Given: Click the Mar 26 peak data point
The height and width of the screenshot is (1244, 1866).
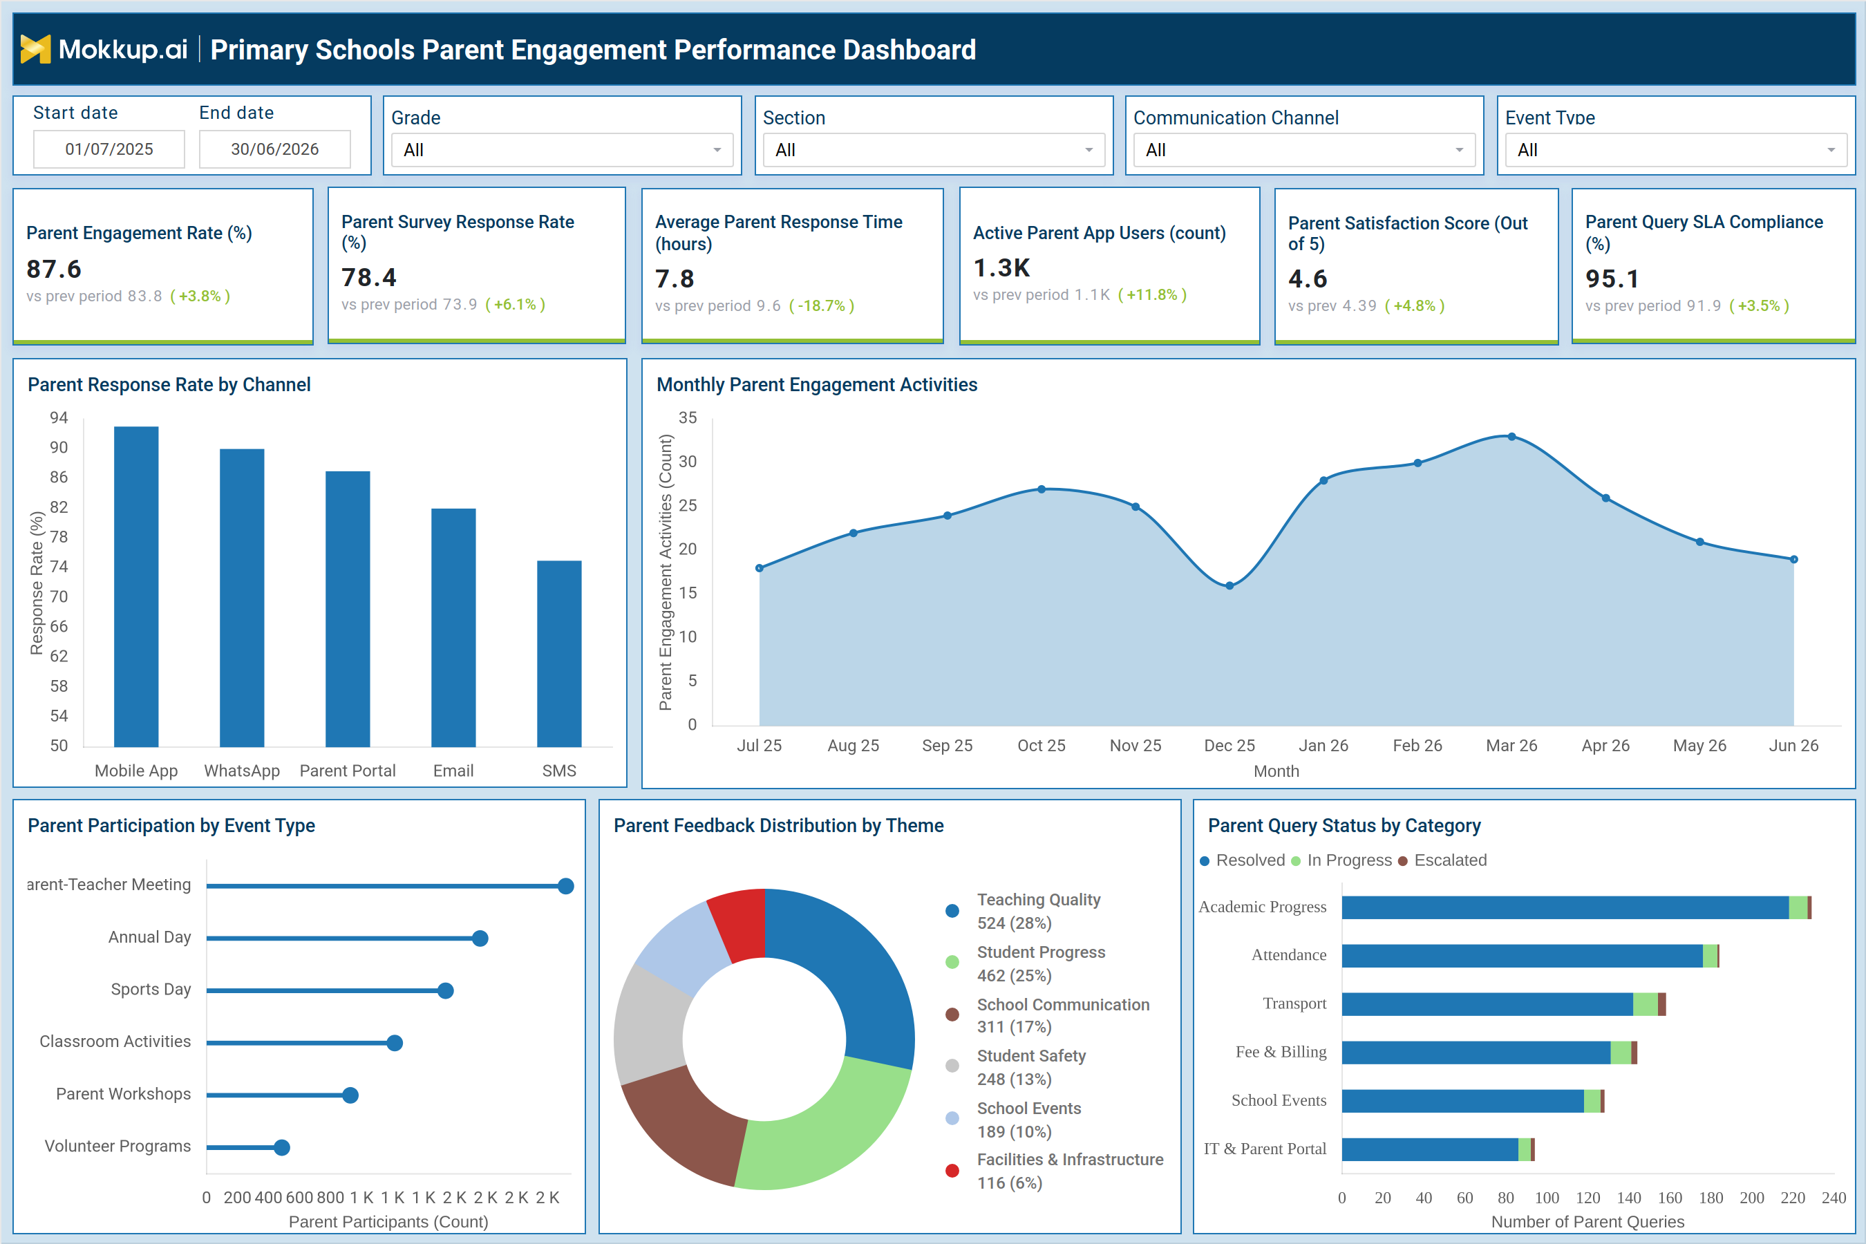Looking at the screenshot, I should pyautogui.click(x=1512, y=436).
